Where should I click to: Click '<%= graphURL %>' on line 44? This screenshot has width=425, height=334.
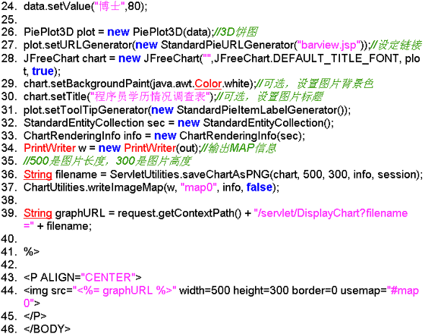coord(124,291)
